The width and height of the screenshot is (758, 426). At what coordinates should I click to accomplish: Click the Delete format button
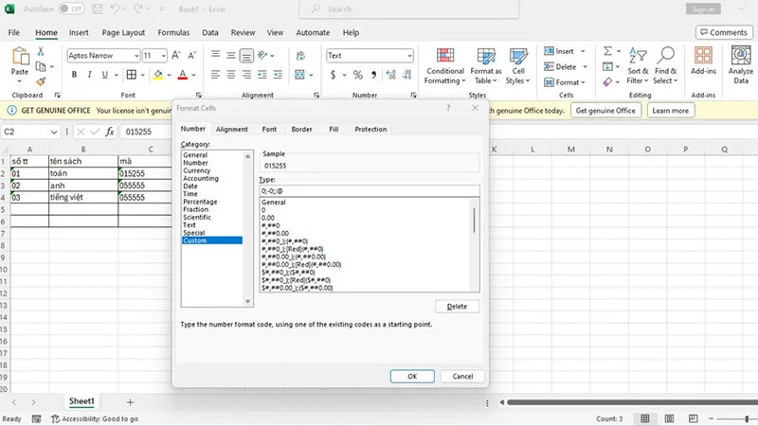click(457, 306)
